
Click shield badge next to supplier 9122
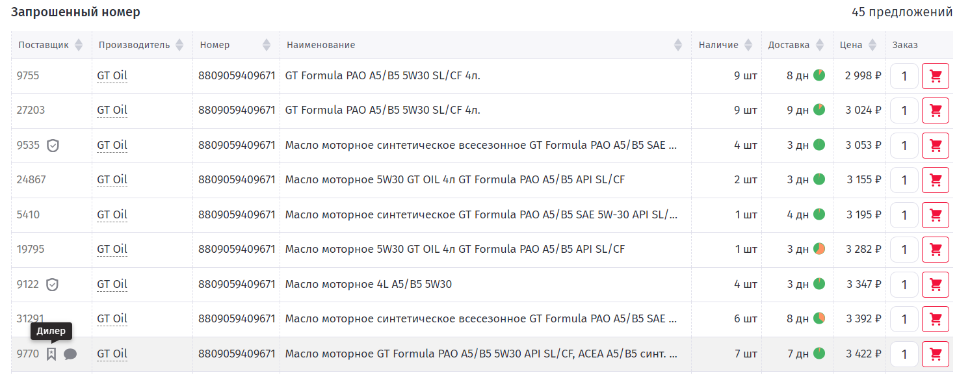click(x=52, y=285)
